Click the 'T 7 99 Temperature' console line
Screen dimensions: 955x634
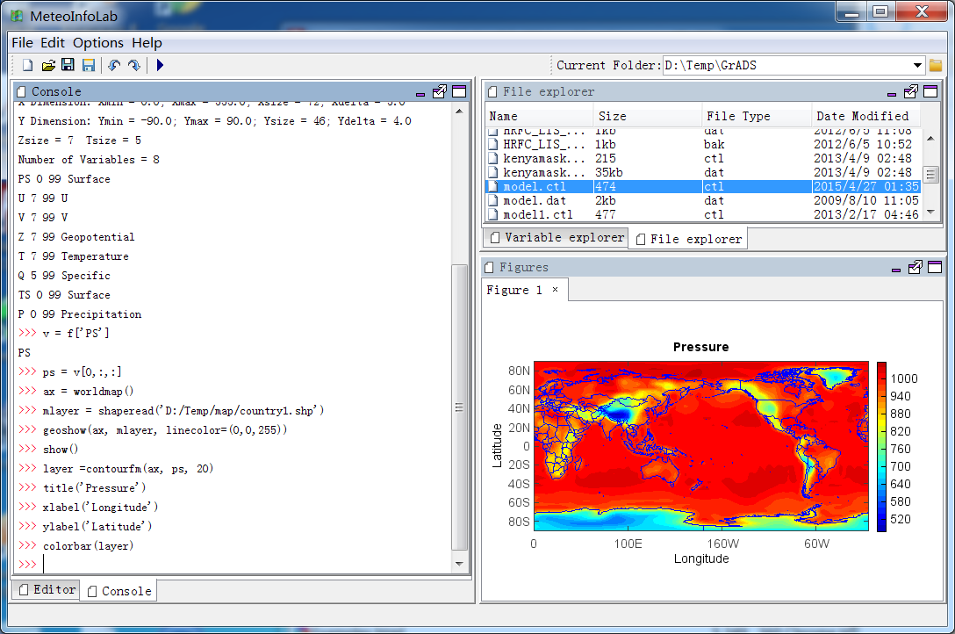pyautogui.click(x=73, y=256)
